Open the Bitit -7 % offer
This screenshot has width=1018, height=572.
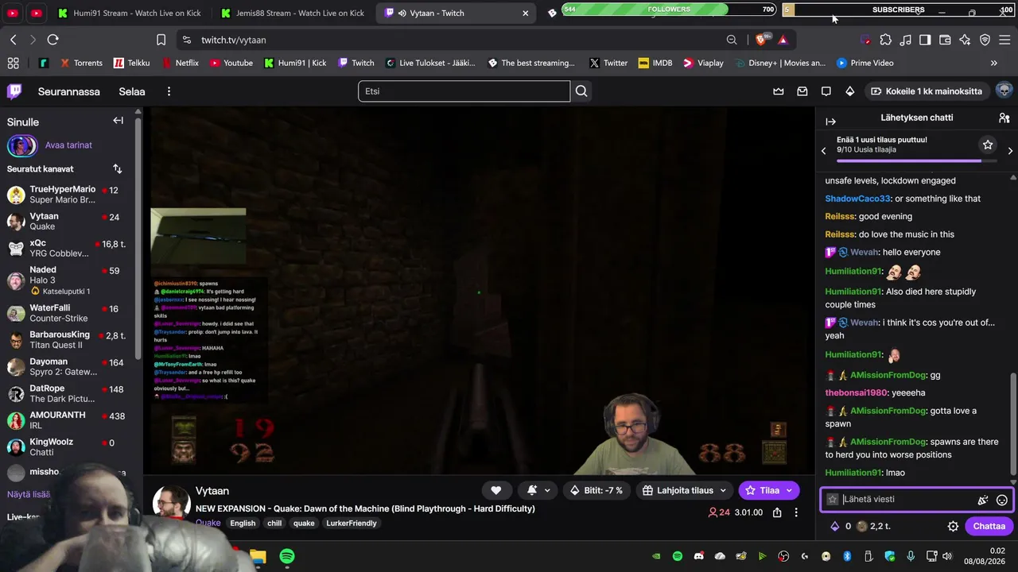pos(596,490)
